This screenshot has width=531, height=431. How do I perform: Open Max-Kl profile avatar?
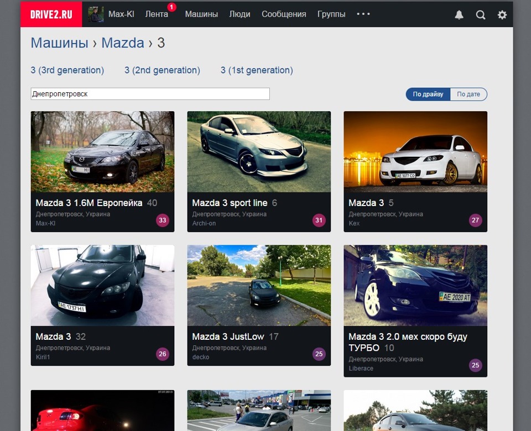pos(96,14)
